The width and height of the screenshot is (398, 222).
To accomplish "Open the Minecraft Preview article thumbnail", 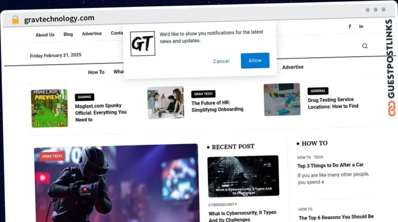I will coord(49,108).
